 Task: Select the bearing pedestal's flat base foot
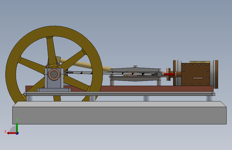[54, 90]
